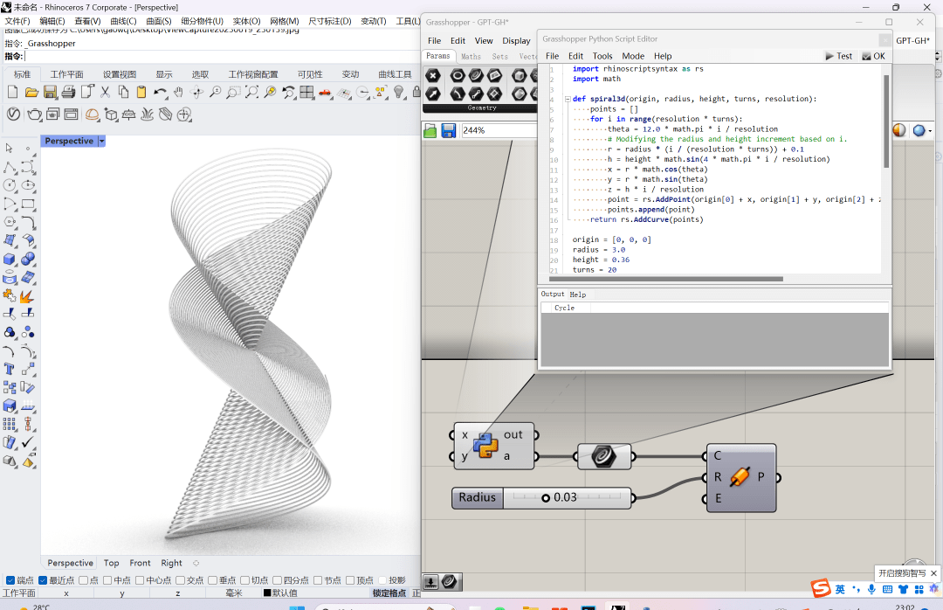Click the red car icon in toolbar

[326, 92]
